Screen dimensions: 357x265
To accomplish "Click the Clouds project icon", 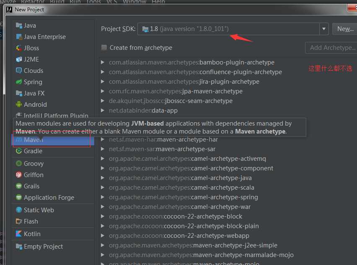I will (x=19, y=70).
